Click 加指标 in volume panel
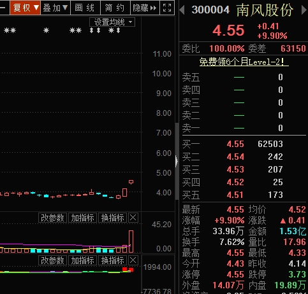 83,218
